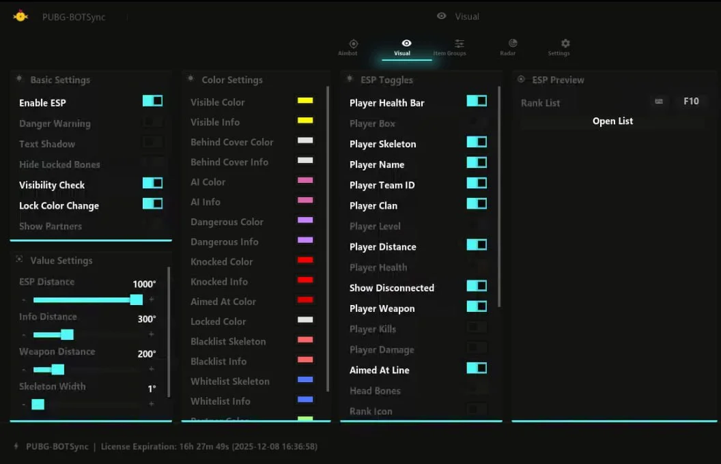Open the Settings gear icon
The height and width of the screenshot is (464, 721).
point(565,44)
